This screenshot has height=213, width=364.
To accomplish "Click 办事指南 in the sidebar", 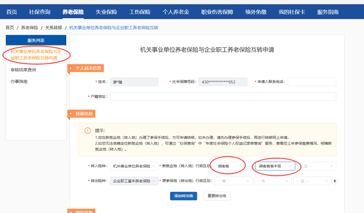I will click(x=19, y=82).
